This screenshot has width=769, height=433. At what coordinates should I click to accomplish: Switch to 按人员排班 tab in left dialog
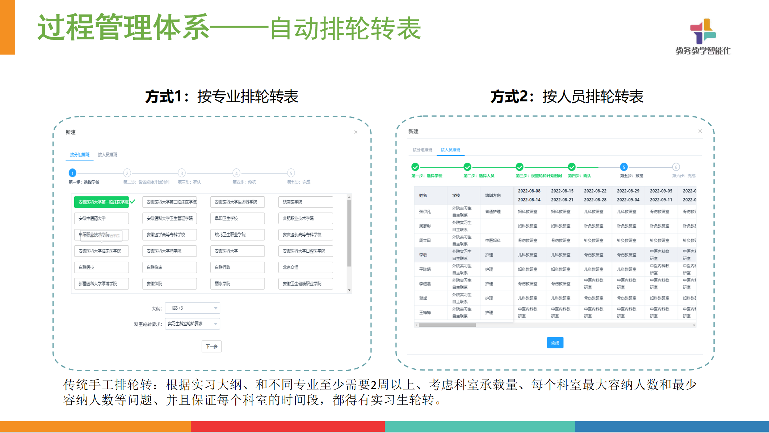pos(108,155)
